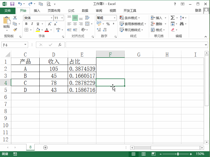Image resolution: width=210 pixels, height=157 pixels.
Task: Toggle italic formatting
Action: [x=32, y=24]
